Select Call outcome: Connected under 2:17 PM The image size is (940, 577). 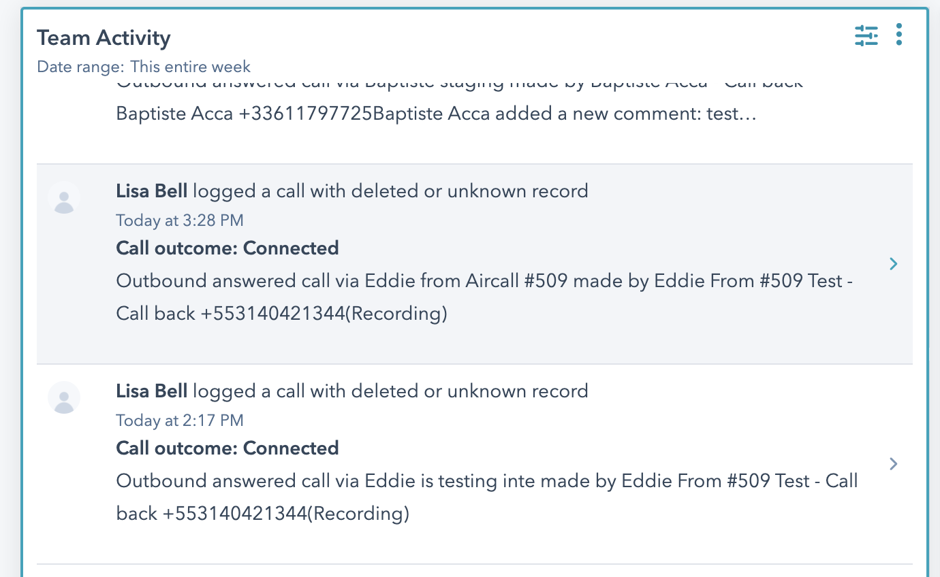pyautogui.click(x=228, y=448)
